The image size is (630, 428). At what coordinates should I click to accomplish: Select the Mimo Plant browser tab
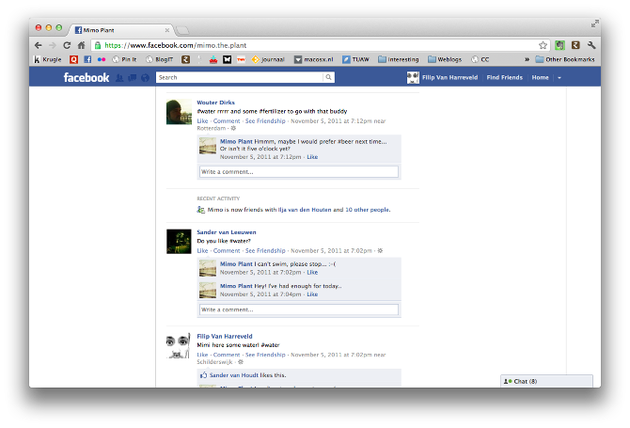(120, 29)
